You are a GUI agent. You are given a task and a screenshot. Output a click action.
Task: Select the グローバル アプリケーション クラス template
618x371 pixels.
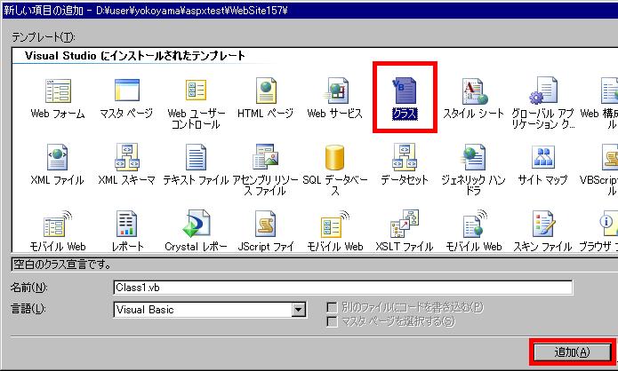(x=543, y=91)
